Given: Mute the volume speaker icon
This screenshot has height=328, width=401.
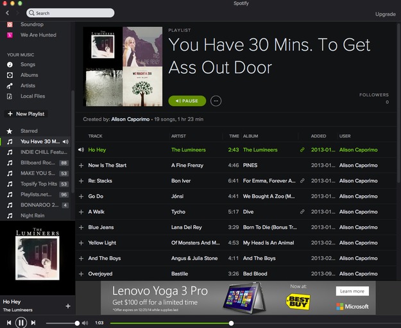Looking at the screenshot, I should [x=85, y=323].
